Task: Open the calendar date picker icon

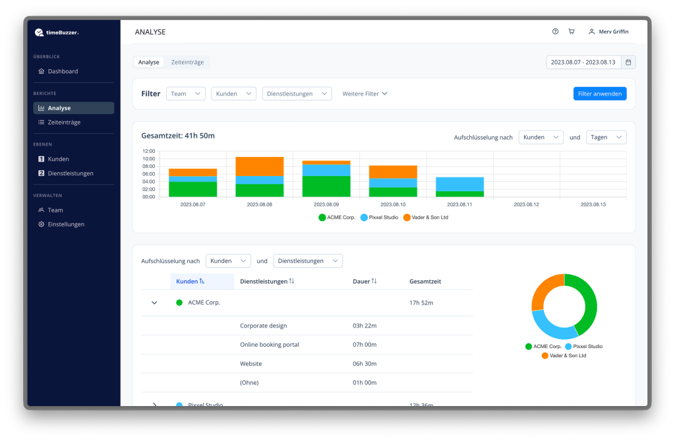Action: [628, 62]
